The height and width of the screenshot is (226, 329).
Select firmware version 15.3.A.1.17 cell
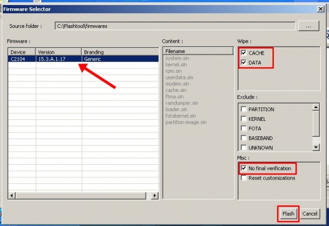59,59
